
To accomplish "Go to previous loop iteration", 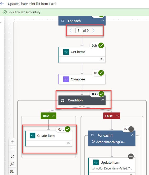I will (71, 30).
